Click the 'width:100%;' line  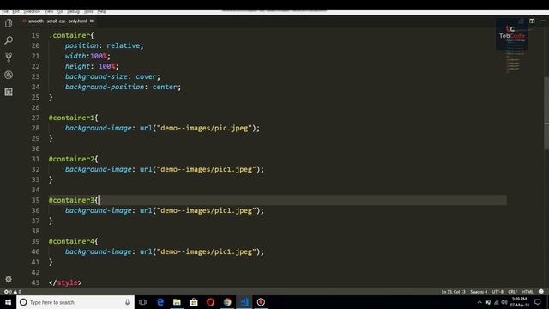87,56
